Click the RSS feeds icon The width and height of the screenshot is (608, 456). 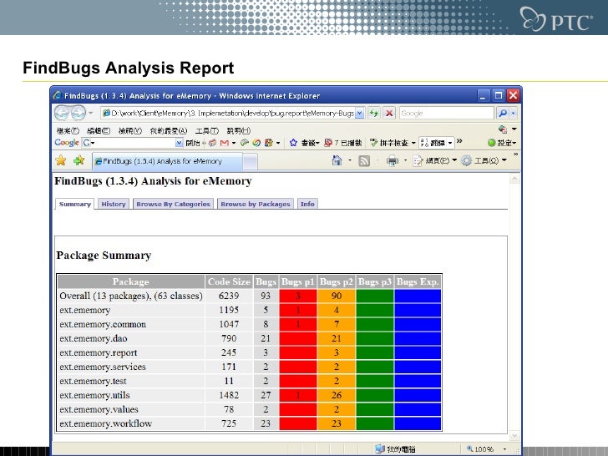click(364, 160)
